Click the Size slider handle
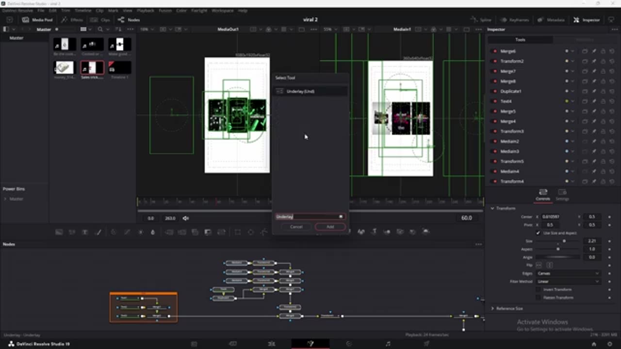 click(564, 241)
